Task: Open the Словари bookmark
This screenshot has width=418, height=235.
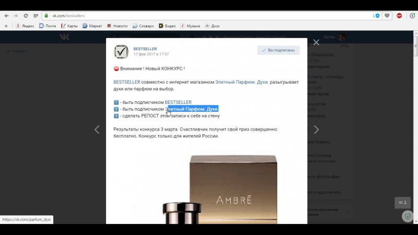Action: [143, 26]
